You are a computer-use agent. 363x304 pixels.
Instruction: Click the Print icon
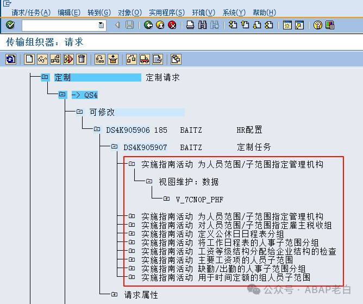190,25
